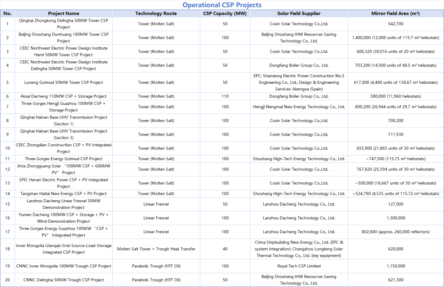Select the CNNC Delingha 50MW Trough project cell
444x287 pixels.
click(63, 280)
